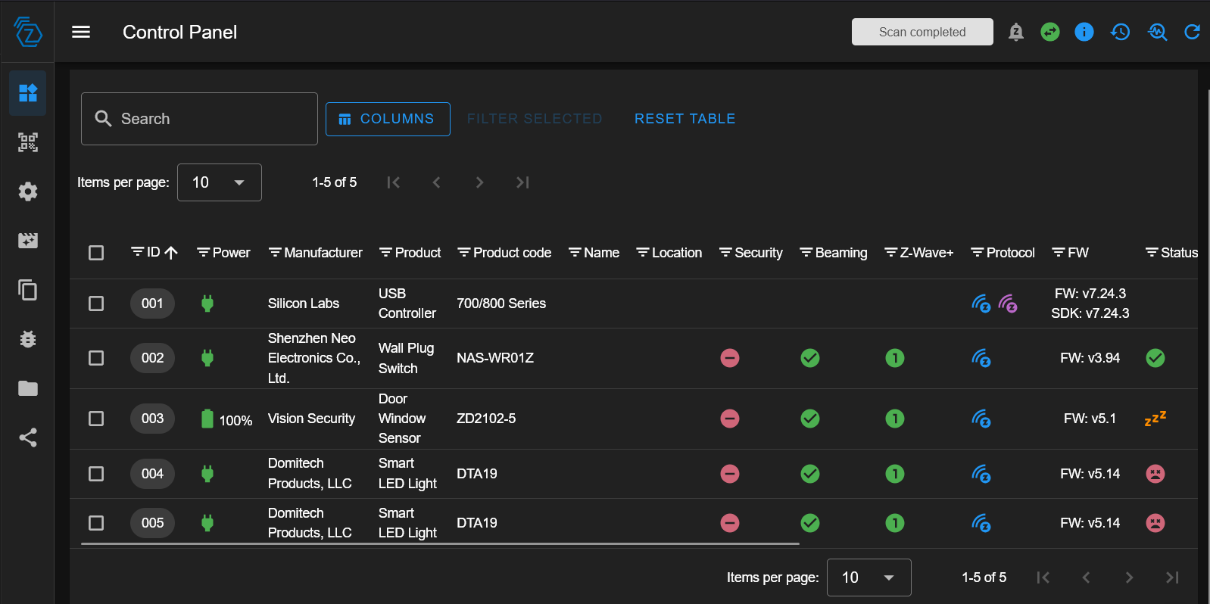Select the checkbox for node 004
The width and height of the screenshot is (1210, 604).
click(x=96, y=474)
